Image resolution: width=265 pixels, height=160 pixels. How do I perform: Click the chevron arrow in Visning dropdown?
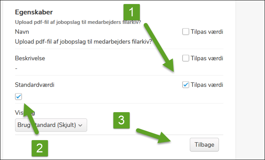click(80, 125)
